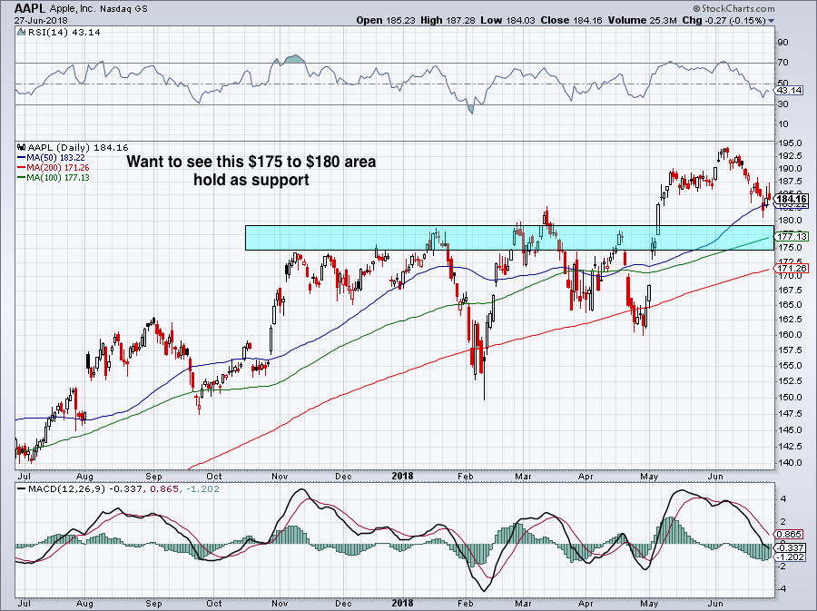This screenshot has height=611, width=817.
Task: Click the Low 184.03 value
Action: point(507,20)
